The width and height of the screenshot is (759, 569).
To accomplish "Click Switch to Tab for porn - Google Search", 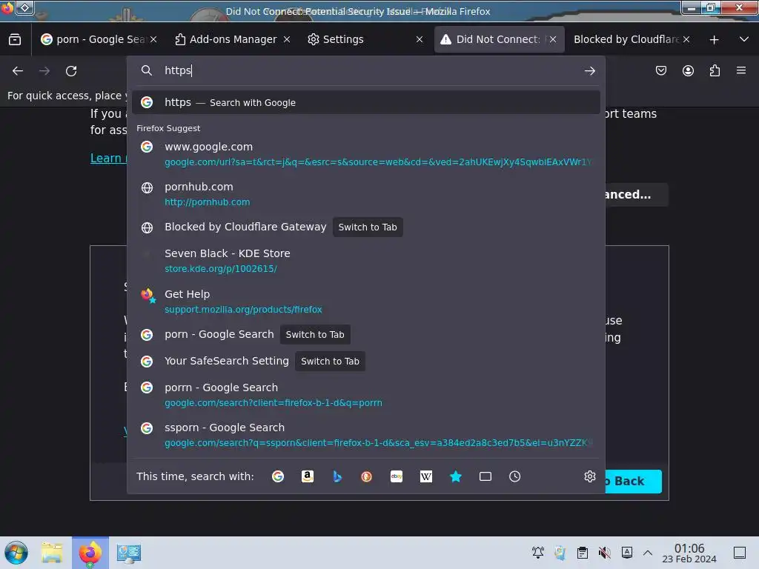I will click(x=315, y=335).
